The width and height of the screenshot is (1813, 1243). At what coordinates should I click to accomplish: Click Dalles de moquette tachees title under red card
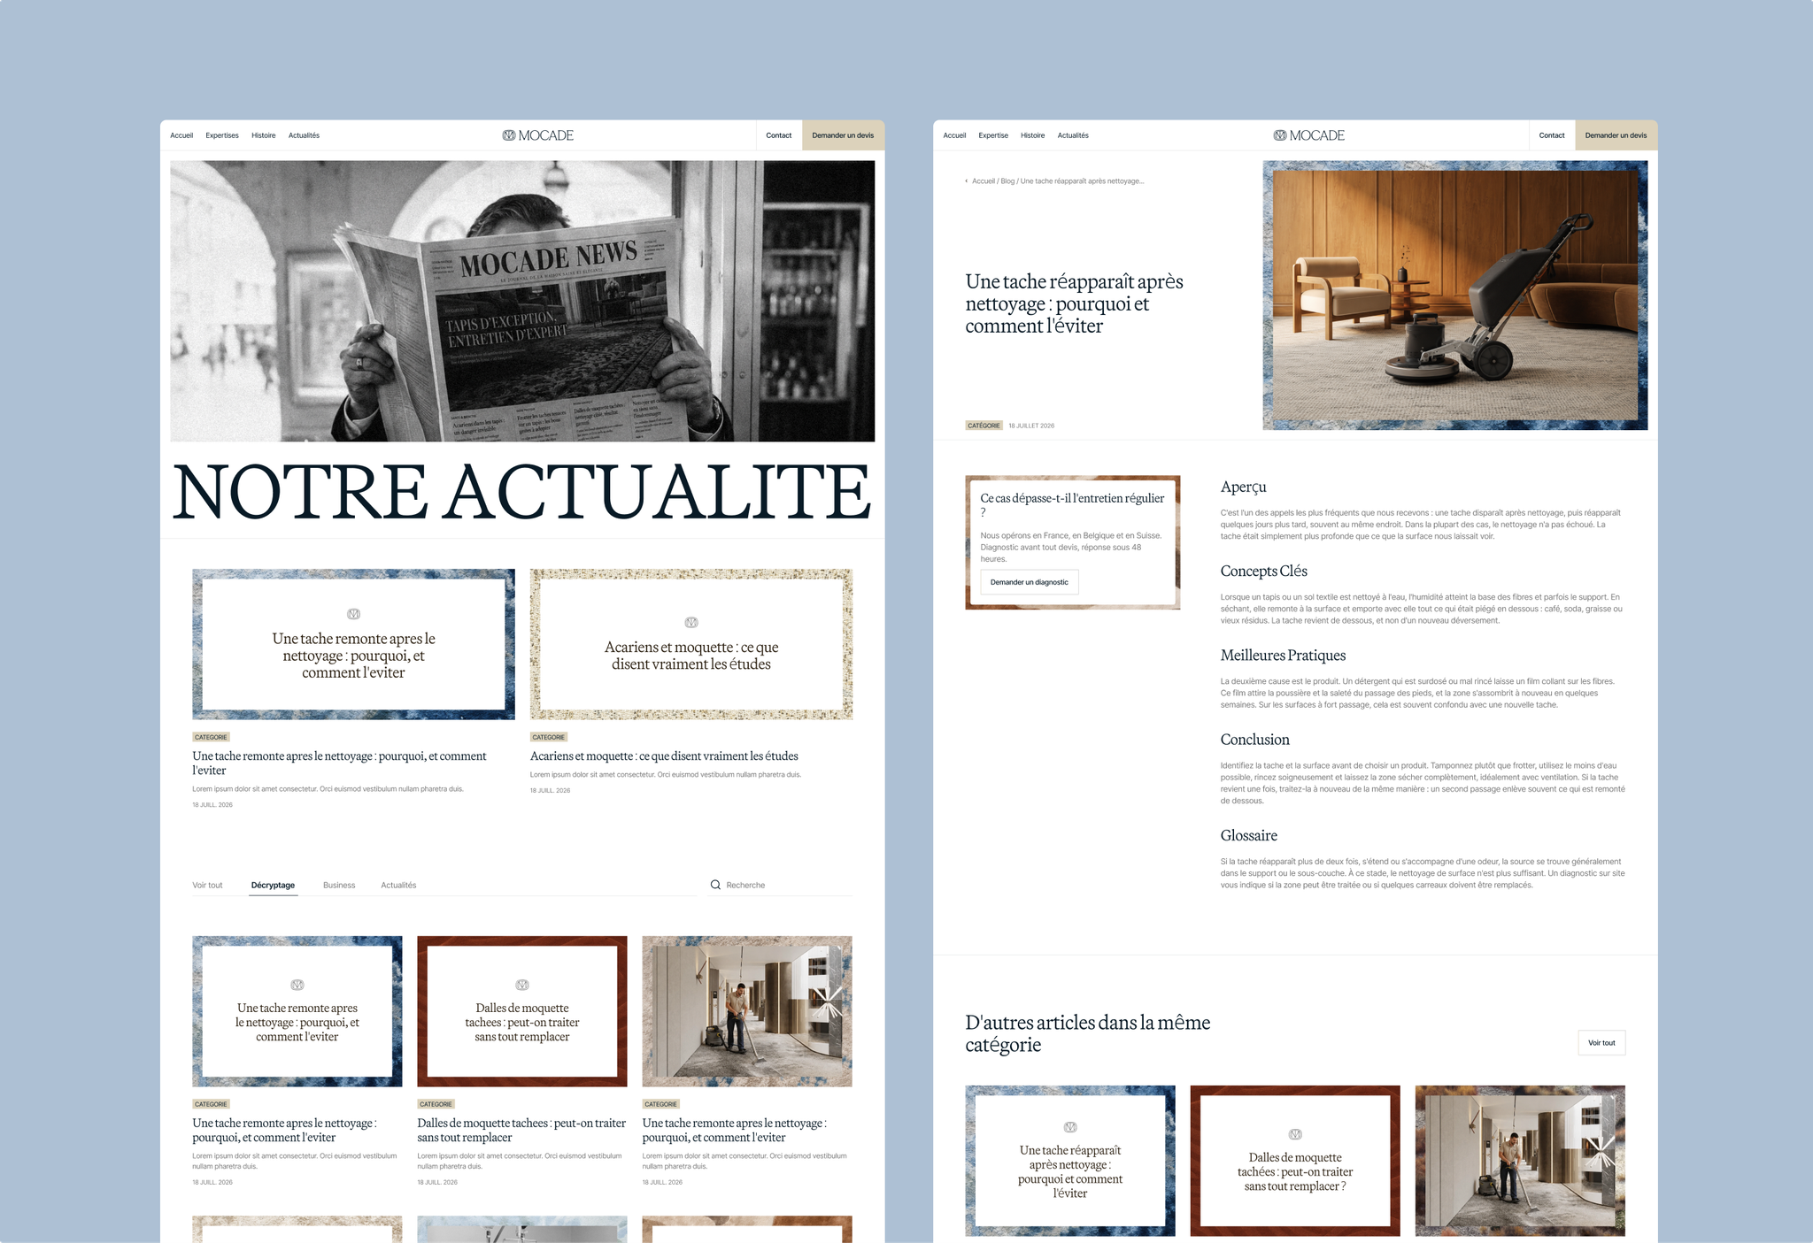click(x=521, y=1131)
